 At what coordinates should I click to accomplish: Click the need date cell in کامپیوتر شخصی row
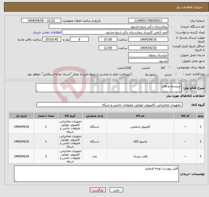(x=21, y=127)
